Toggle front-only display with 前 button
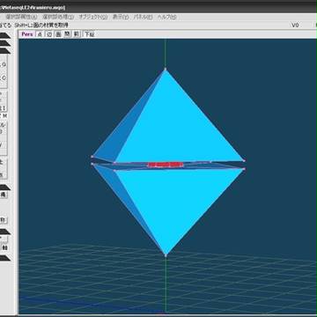317x317 pixels. (77, 34)
